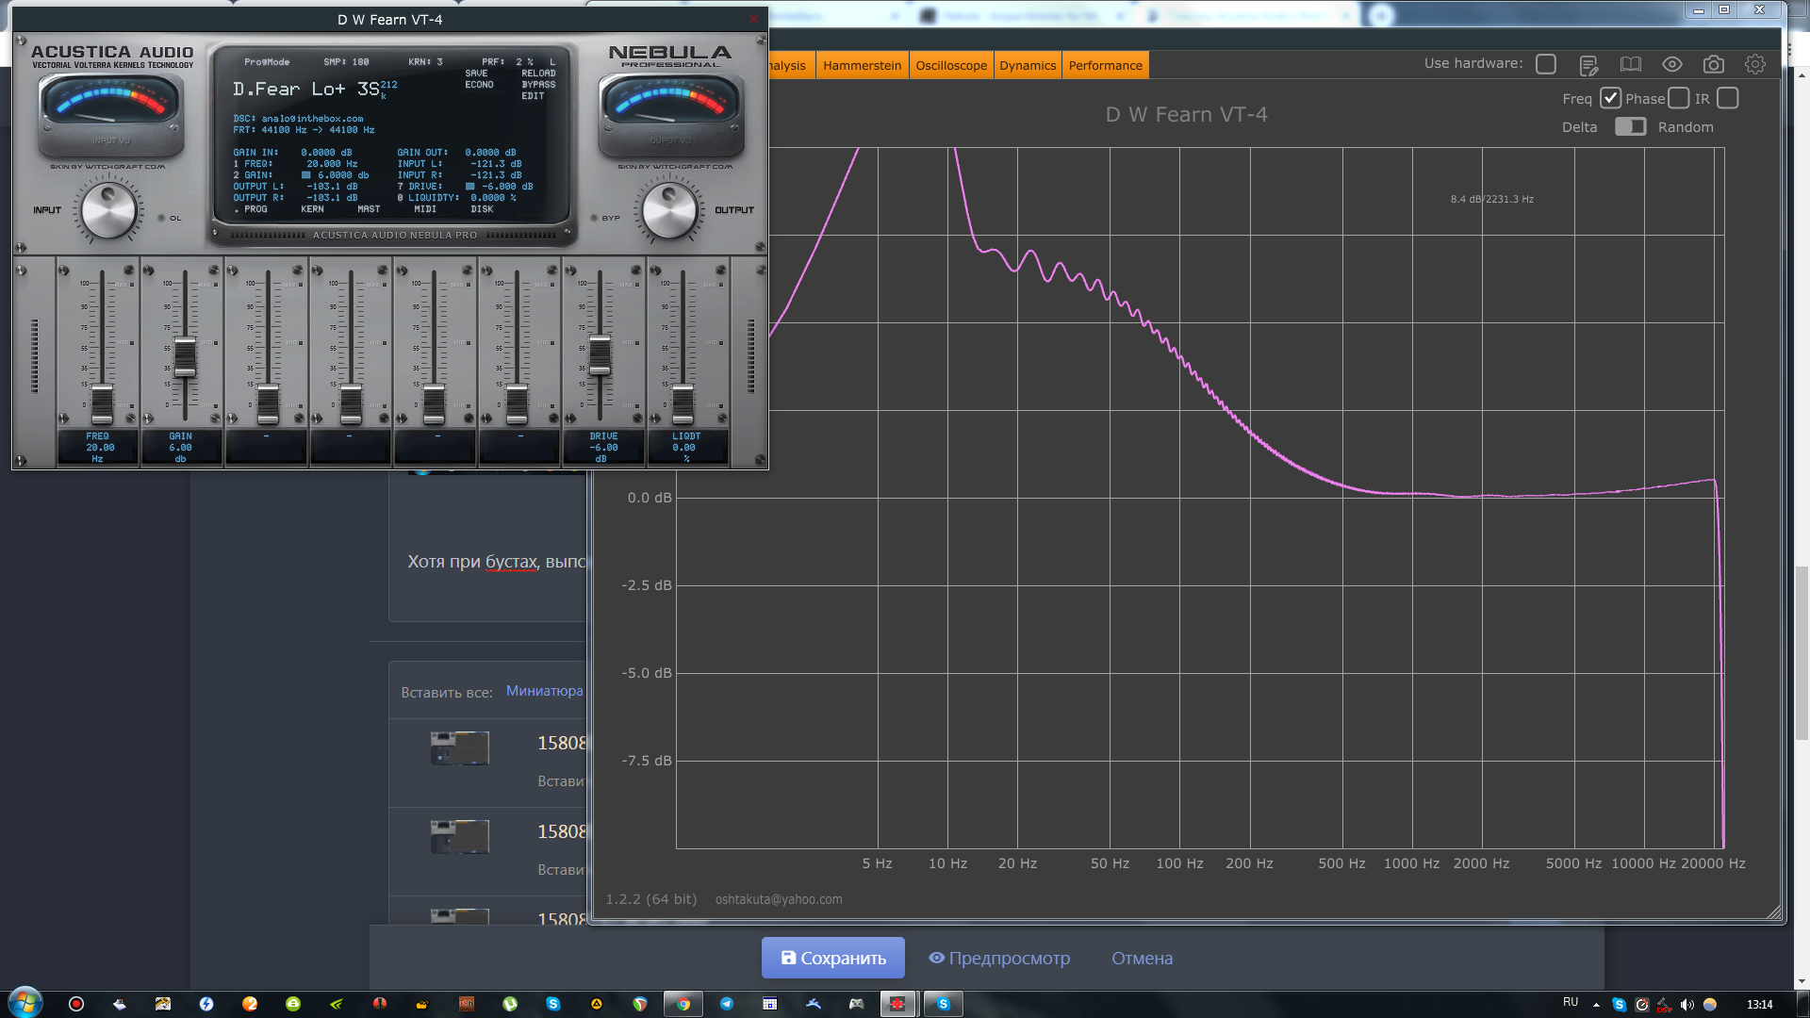Click the OL overload indicator on Nebula
The width and height of the screenshot is (1810, 1018).
click(161, 218)
